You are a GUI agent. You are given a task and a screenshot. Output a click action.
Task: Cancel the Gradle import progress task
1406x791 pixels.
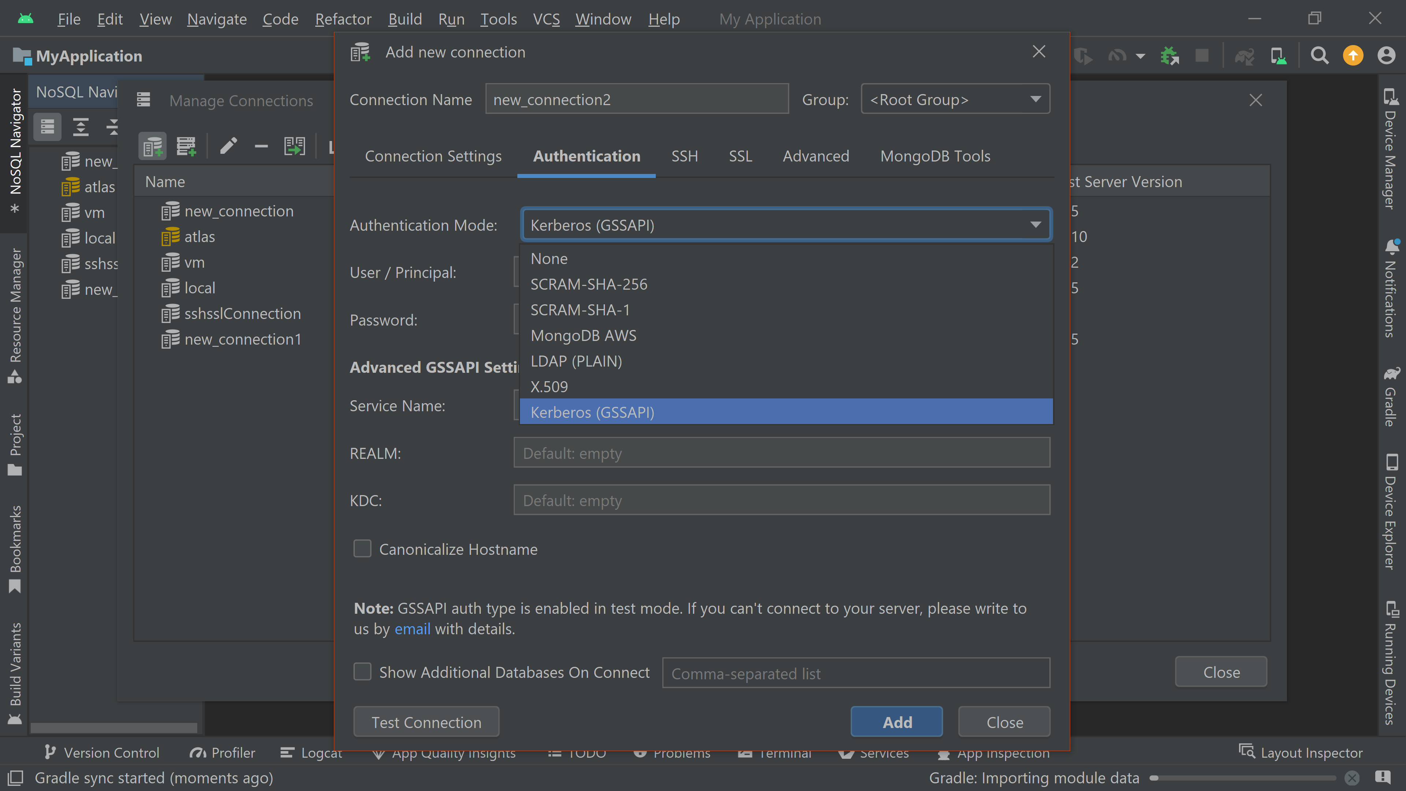click(x=1351, y=778)
